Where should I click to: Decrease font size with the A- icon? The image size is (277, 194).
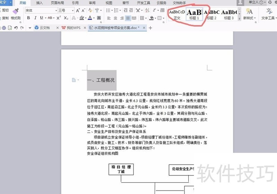[83, 11]
